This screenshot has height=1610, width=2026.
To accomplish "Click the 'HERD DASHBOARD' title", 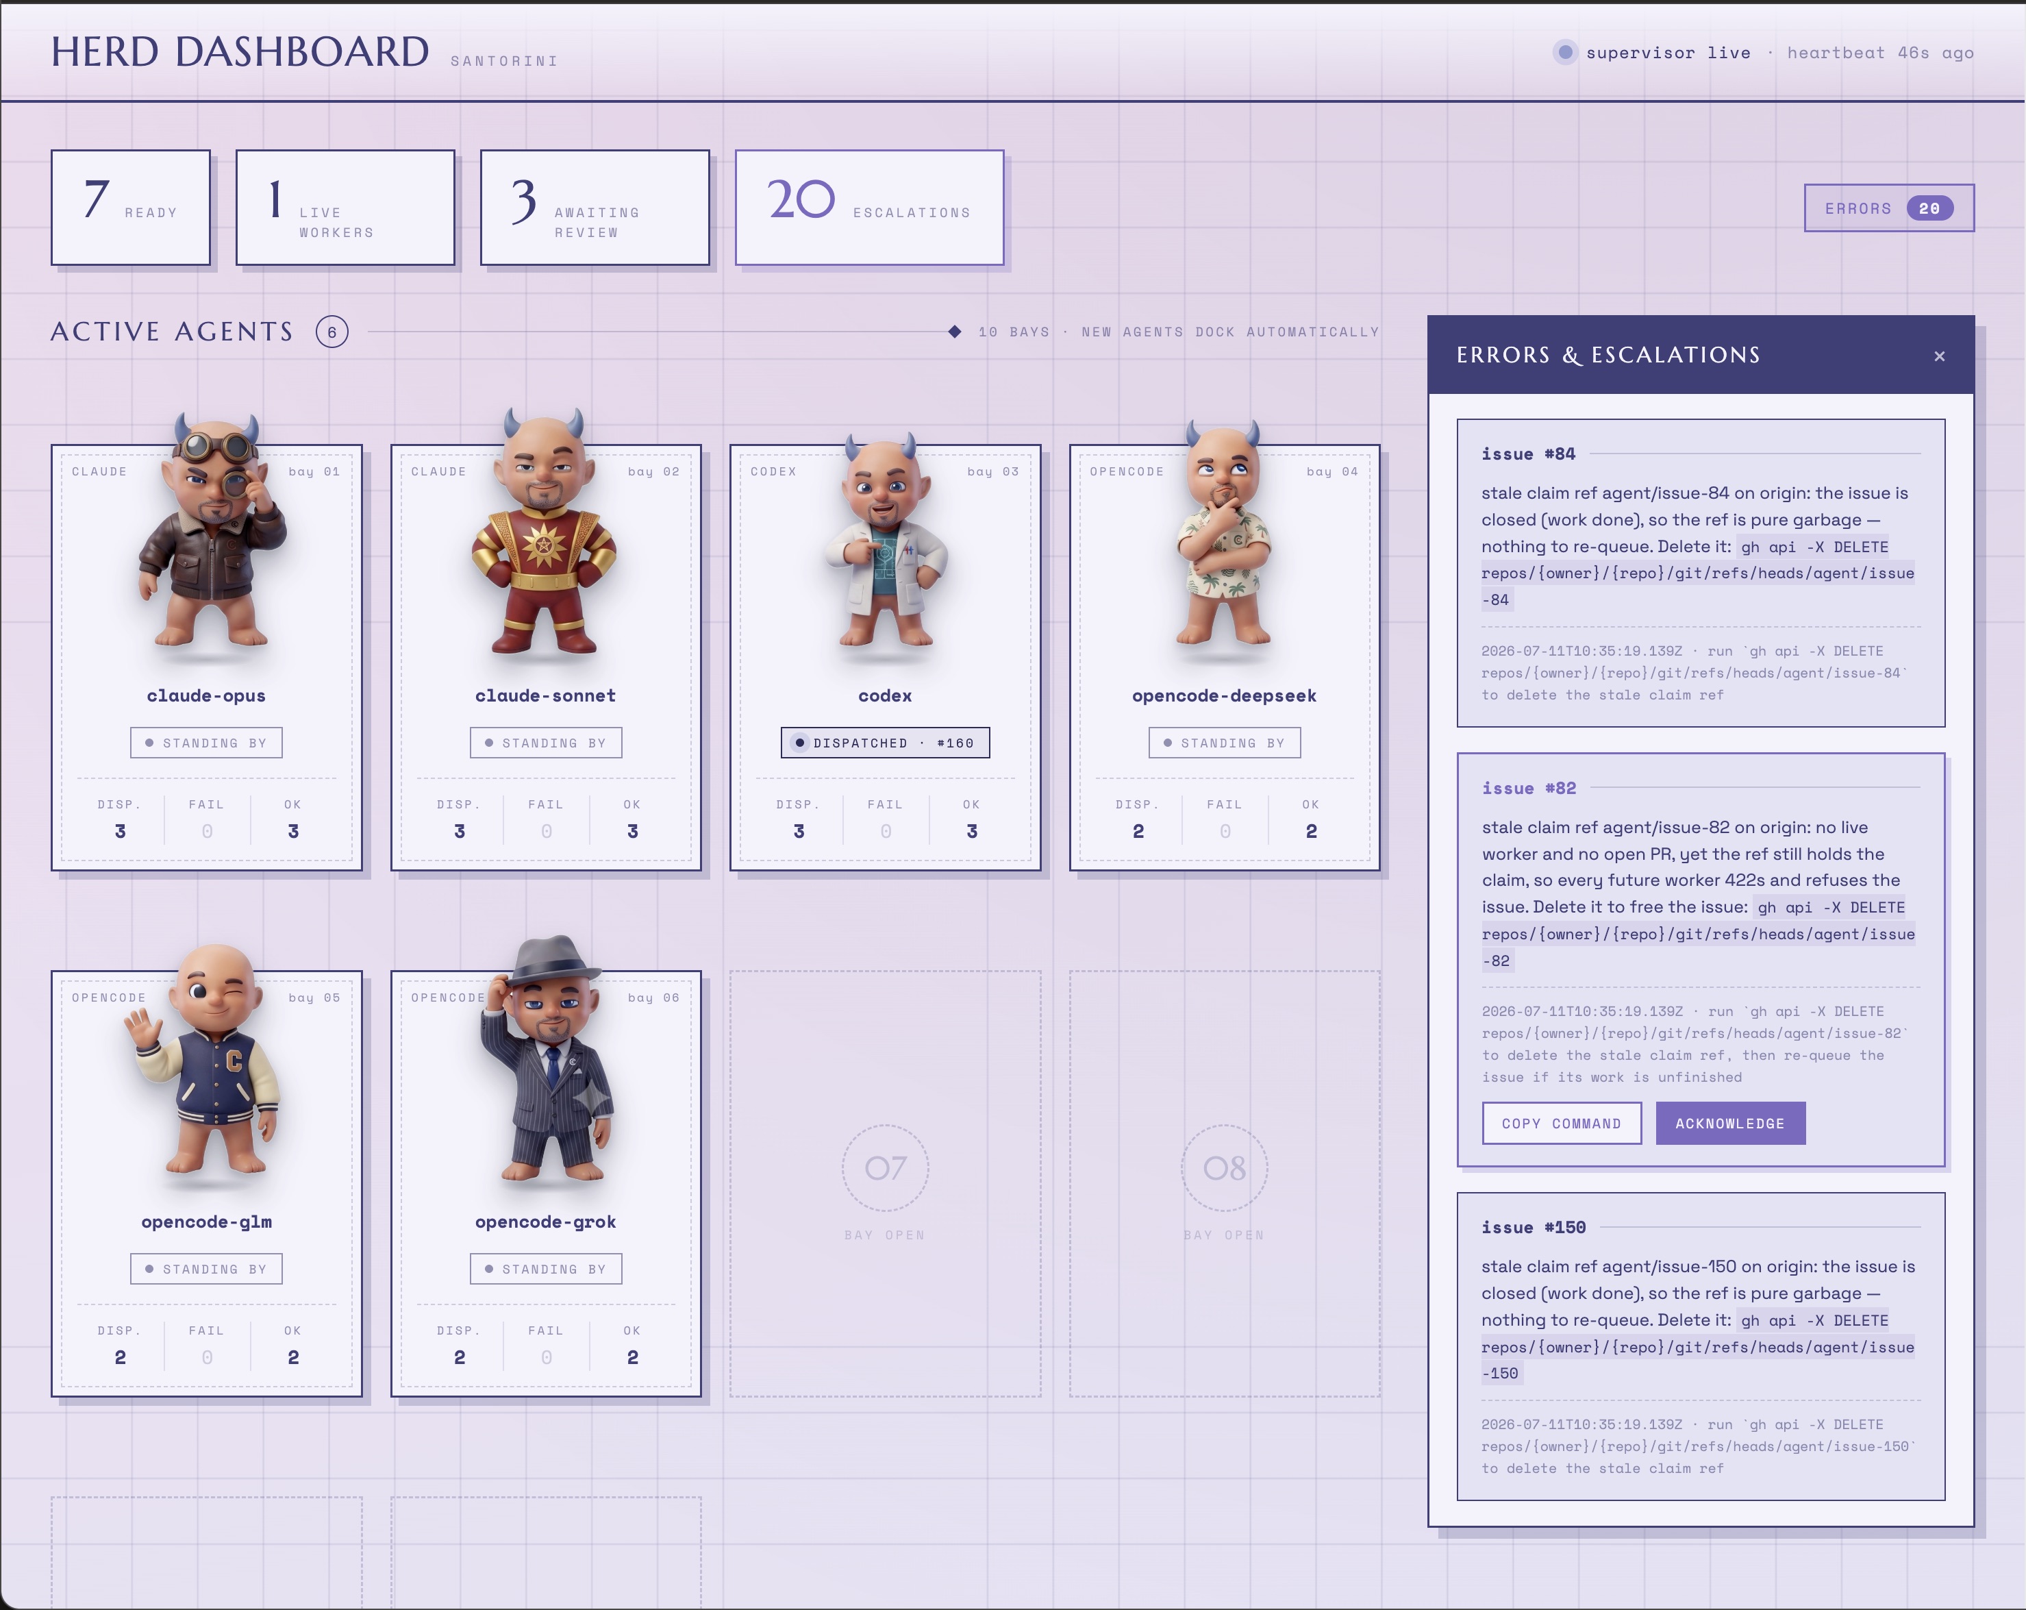I will click(240, 51).
